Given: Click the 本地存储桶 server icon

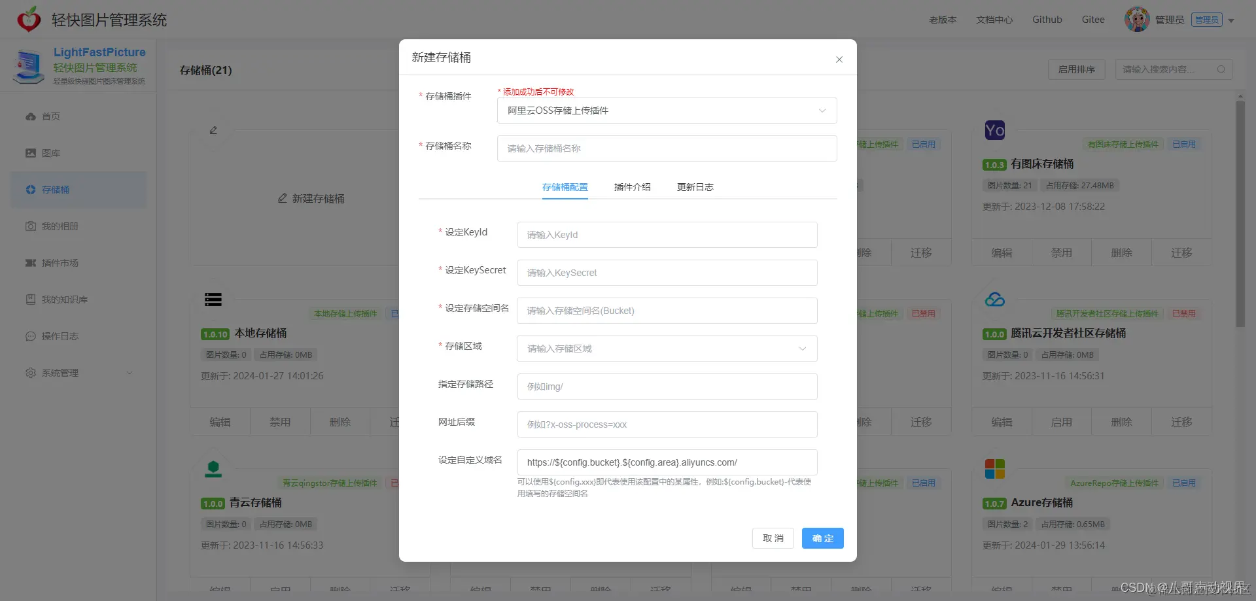Looking at the screenshot, I should (213, 300).
